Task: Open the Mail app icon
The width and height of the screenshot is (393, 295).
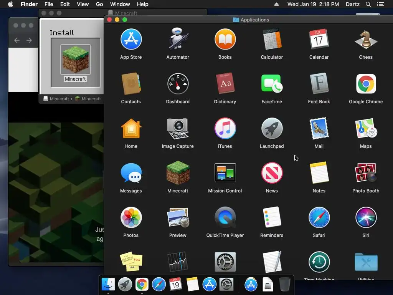Action: click(319, 128)
